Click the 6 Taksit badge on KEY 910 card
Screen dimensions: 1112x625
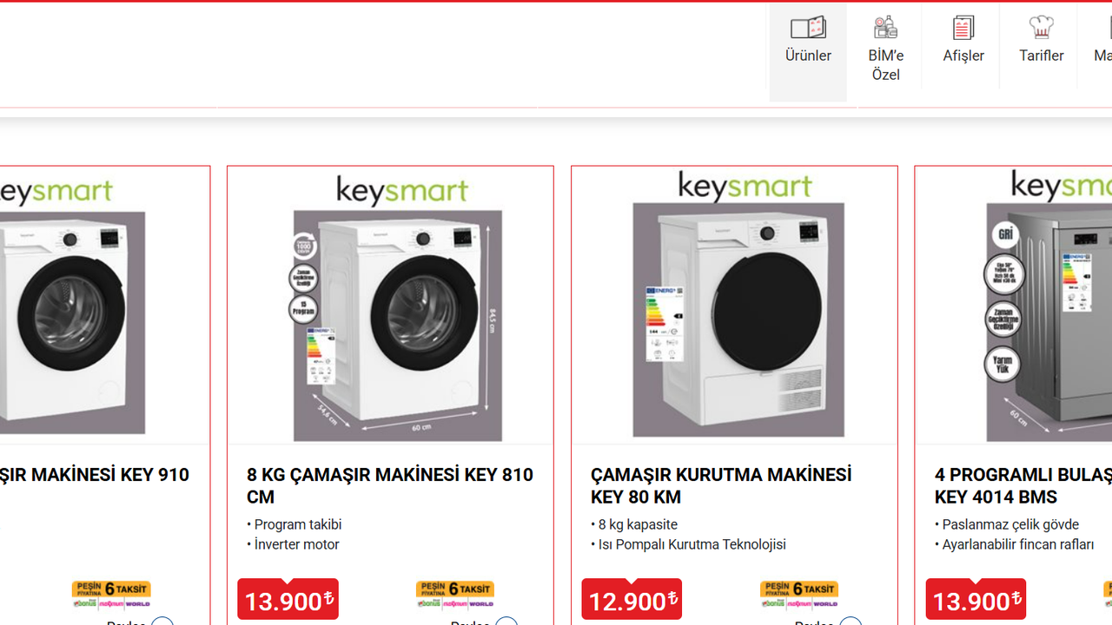pos(111,595)
